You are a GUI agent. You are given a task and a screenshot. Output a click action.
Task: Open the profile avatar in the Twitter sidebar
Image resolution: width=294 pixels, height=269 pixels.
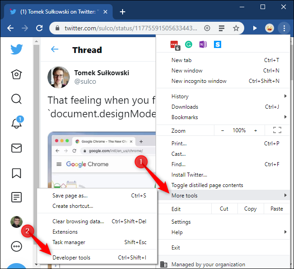tap(16, 222)
